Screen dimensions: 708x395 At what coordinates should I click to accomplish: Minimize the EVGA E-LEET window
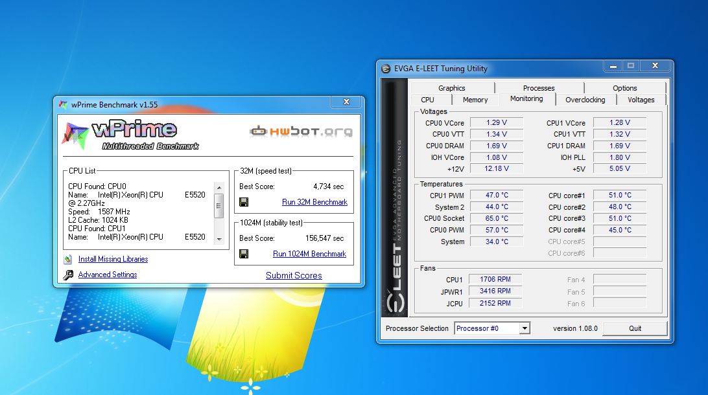613,66
